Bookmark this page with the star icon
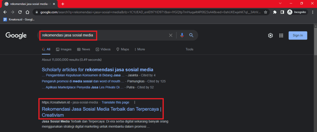317x132 pixels. click(x=266, y=12)
